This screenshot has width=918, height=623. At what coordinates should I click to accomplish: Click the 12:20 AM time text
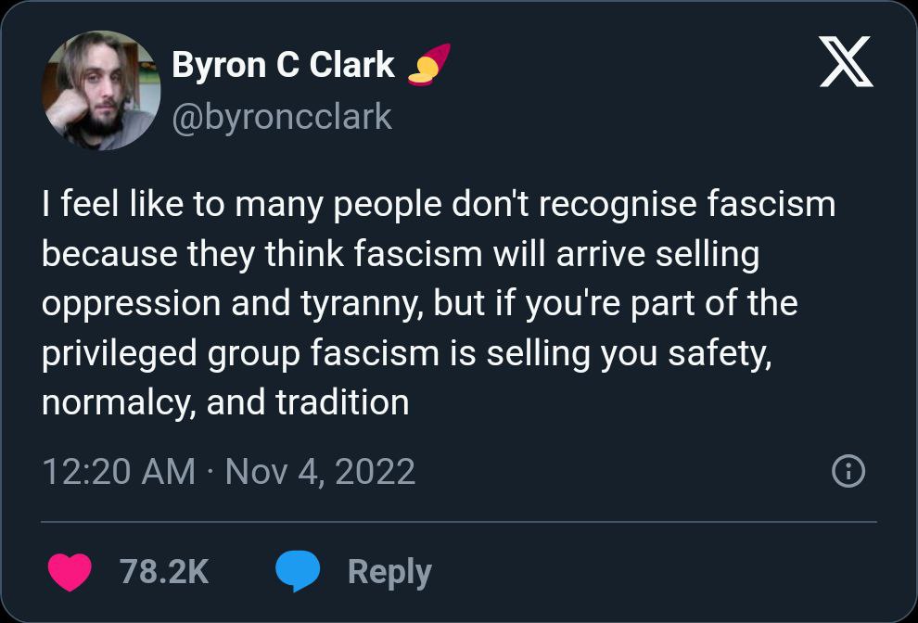click(x=119, y=472)
